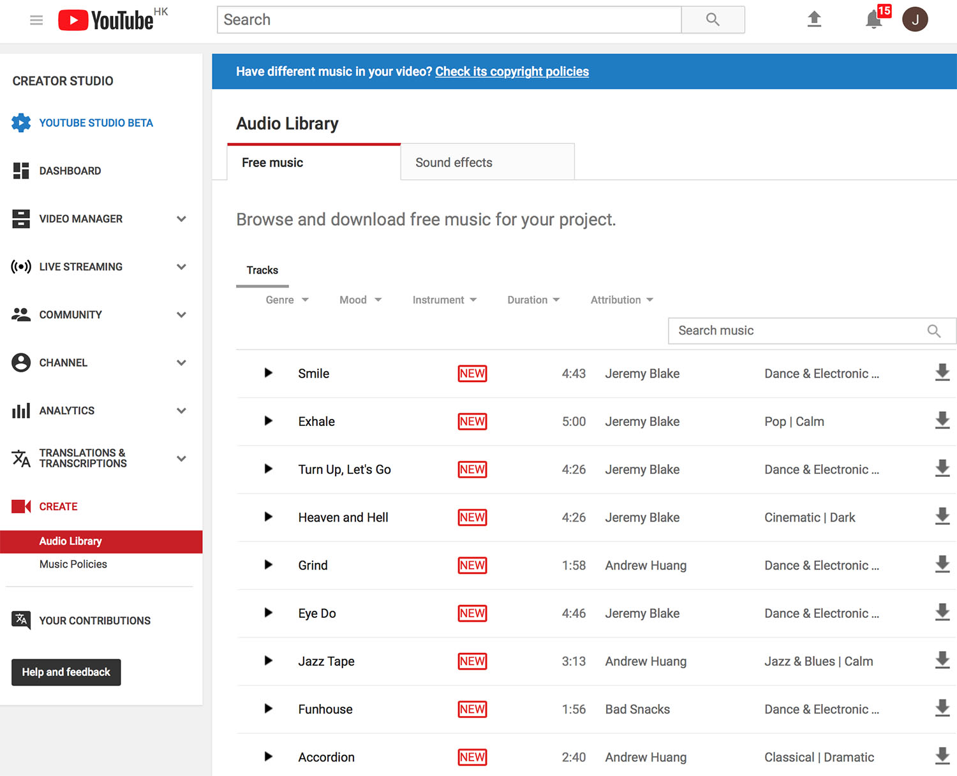Expand the Live Streaming section chevron
Viewport: 957px width, 776px height.
tap(181, 267)
